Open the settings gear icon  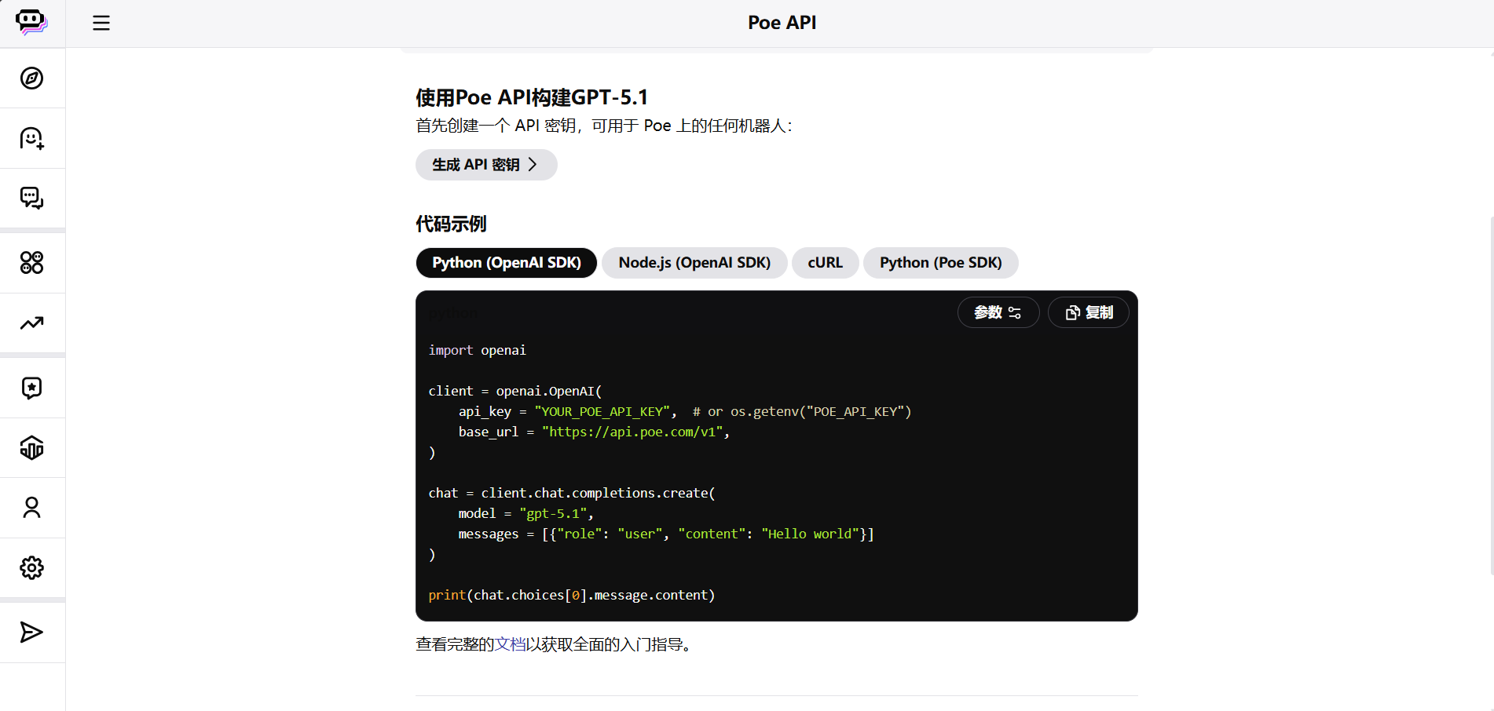[32, 567]
